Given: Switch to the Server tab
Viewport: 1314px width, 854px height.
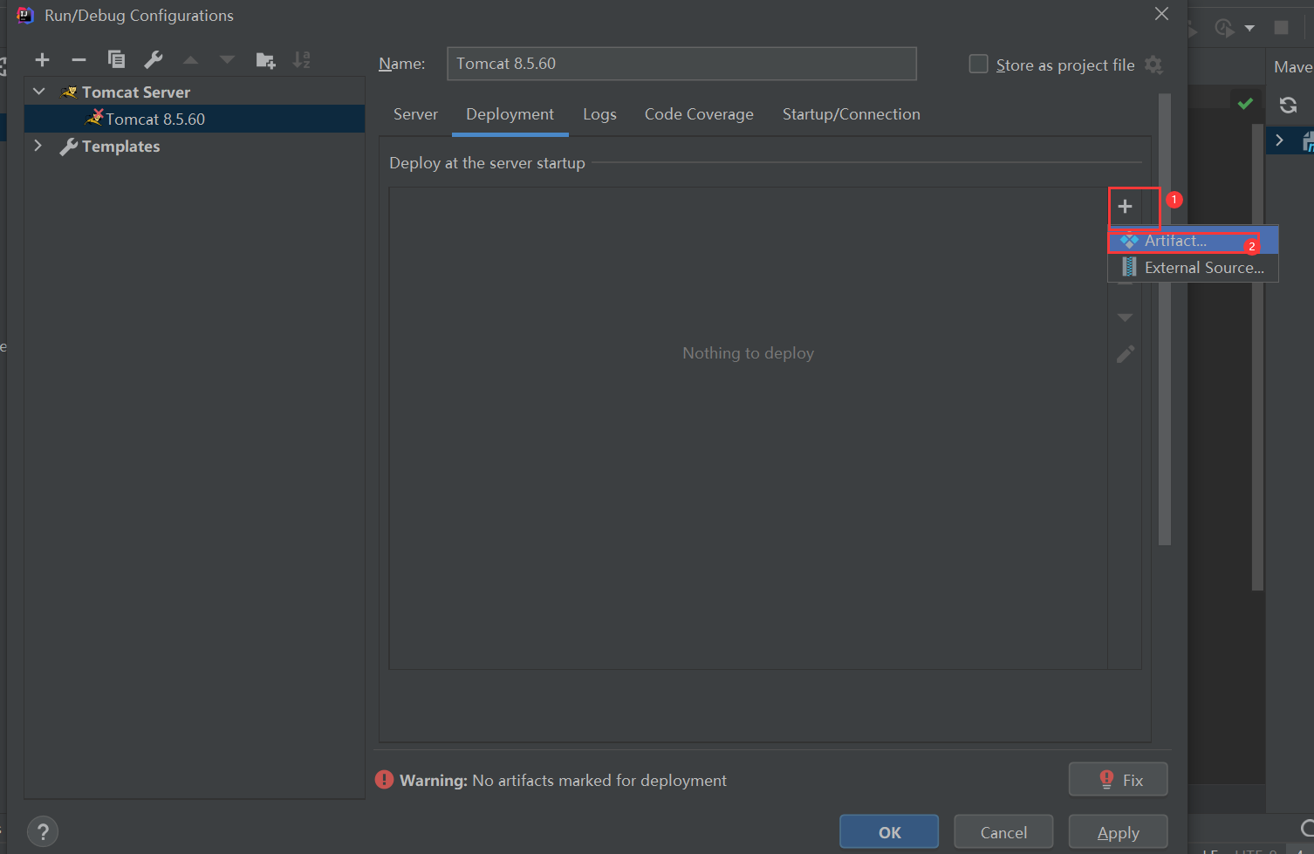Looking at the screenshot, I should pos(415,114).
